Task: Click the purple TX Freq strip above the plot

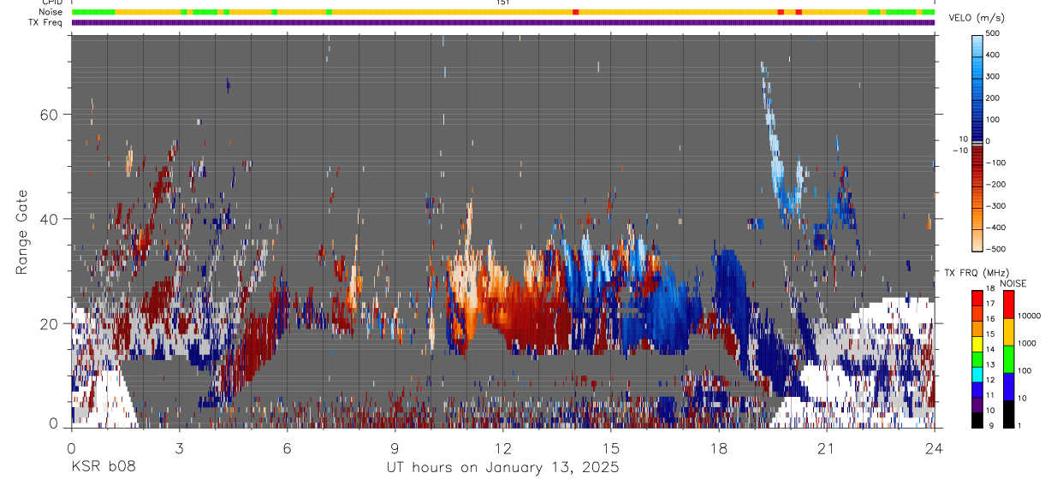Action: point(502,22)
